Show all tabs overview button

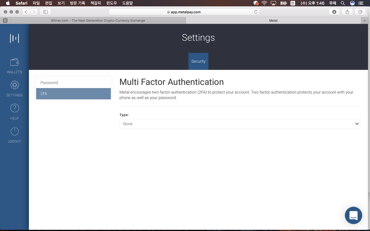pos(360,12)
